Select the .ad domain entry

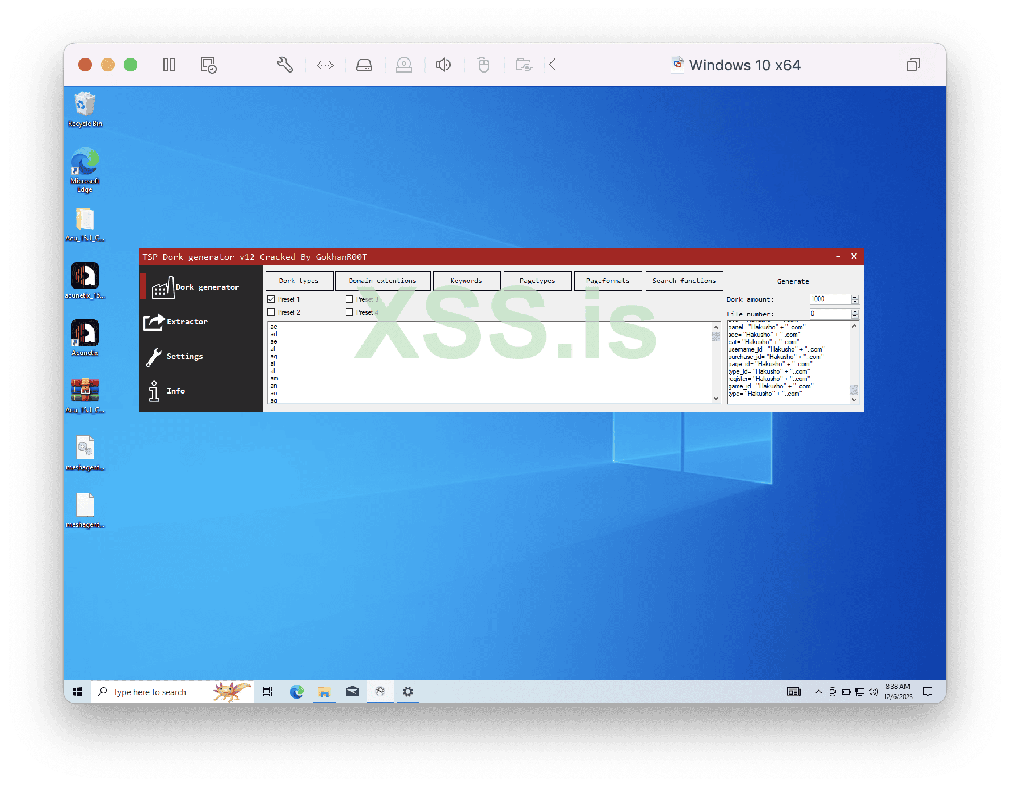[x=273, y=335]
